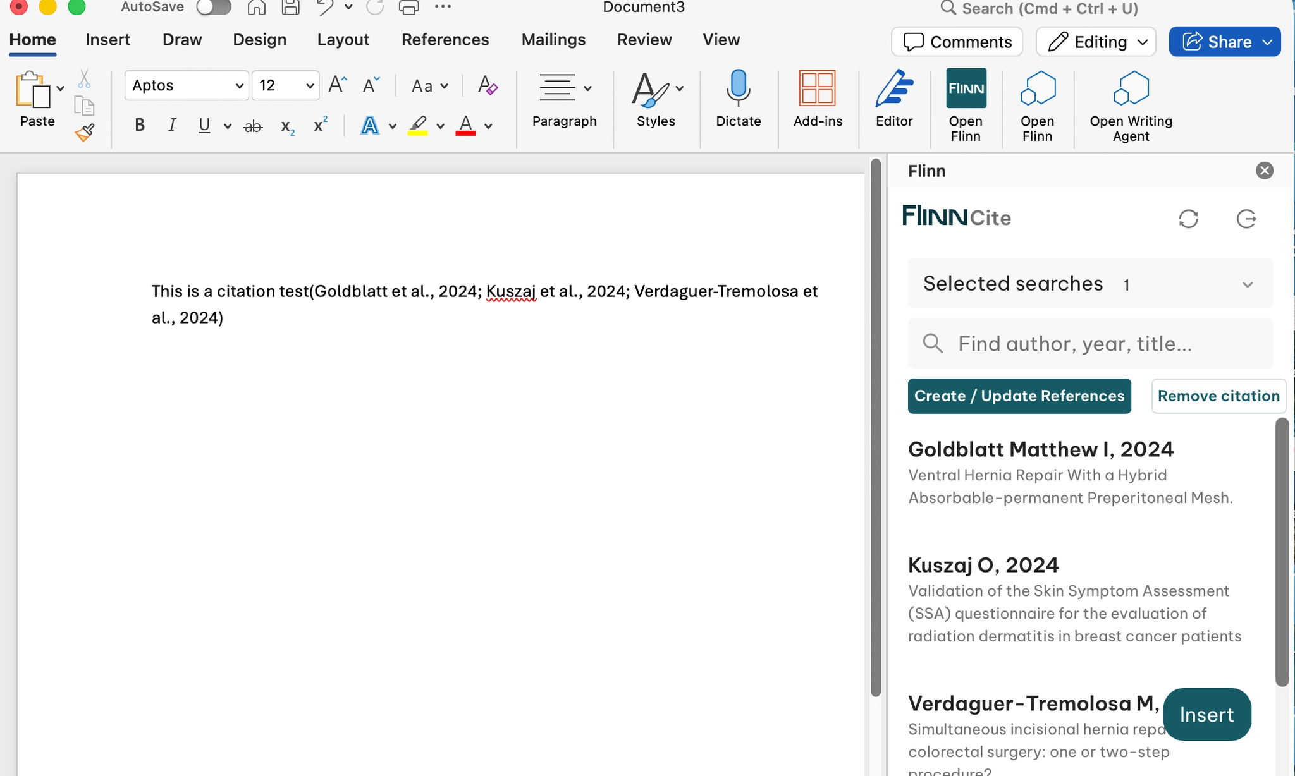Click the document vertical scrollbar

point(876,427)
